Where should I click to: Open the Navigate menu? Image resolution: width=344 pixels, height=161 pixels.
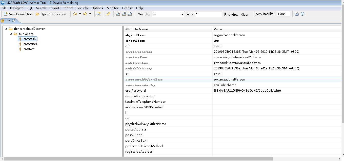pyautogui.click(x=17, y=8)
